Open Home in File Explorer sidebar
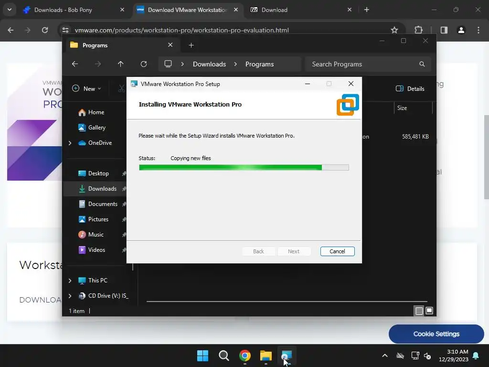 pyautogui.click(x=96, y=112)
